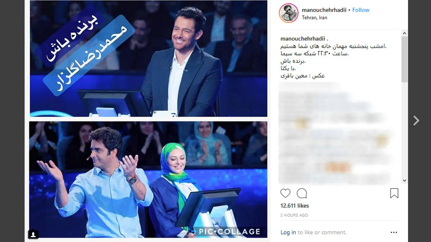Open the 2 HOURS AGO timestamp
Screen dimensions: 431x242
pos(294,215)
